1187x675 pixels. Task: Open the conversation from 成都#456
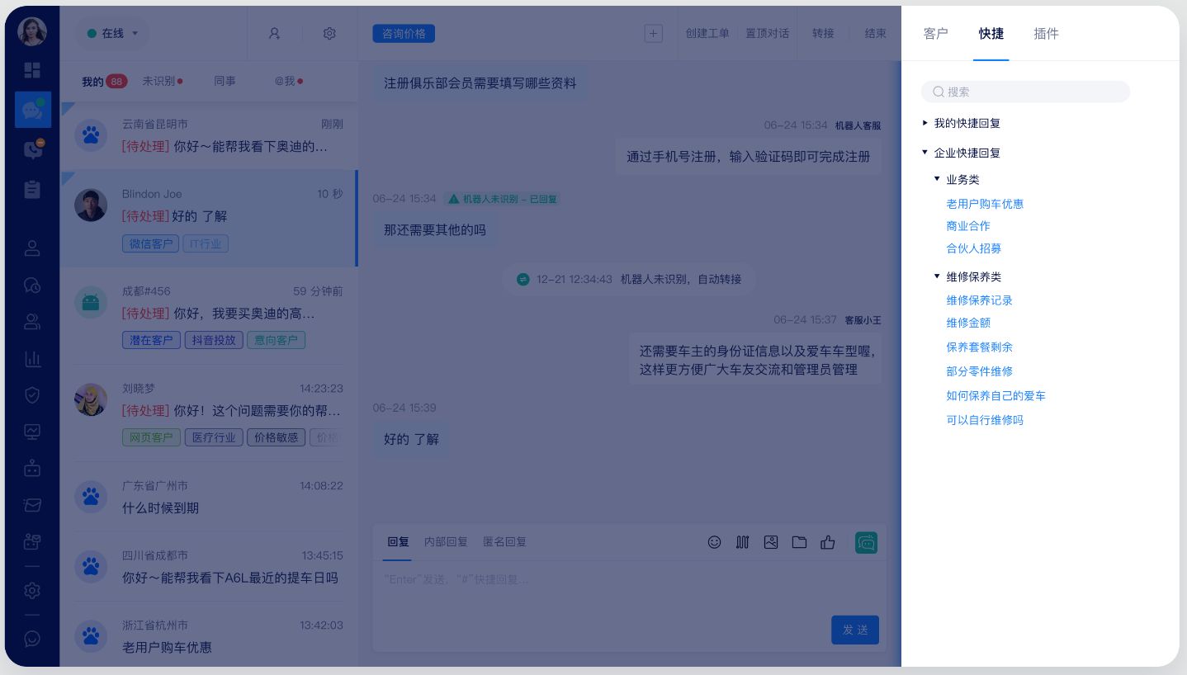[209, 316]
